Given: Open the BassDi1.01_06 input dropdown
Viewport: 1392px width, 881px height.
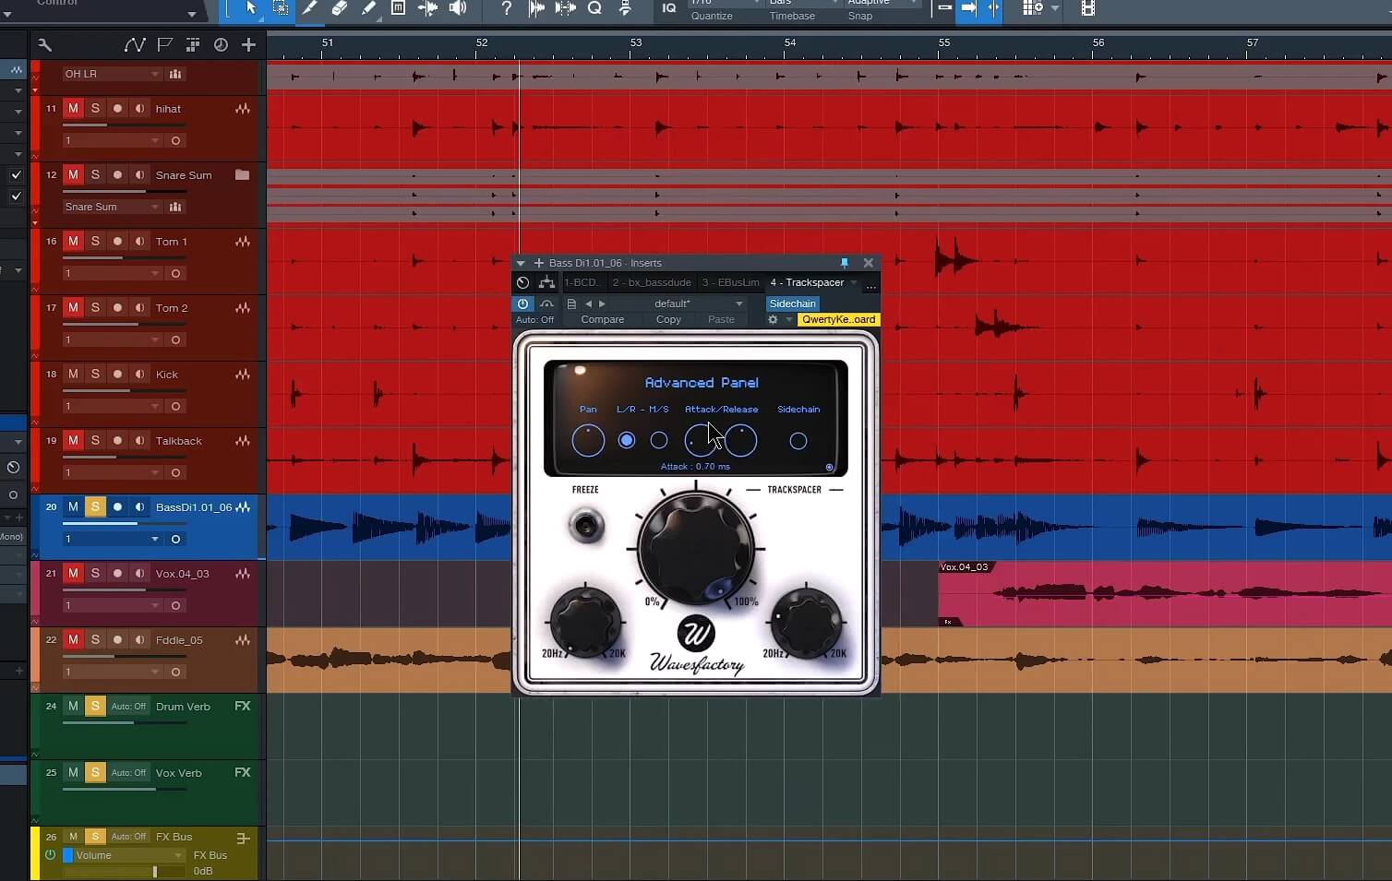Looking at the screenshot, I should (112, 539).
